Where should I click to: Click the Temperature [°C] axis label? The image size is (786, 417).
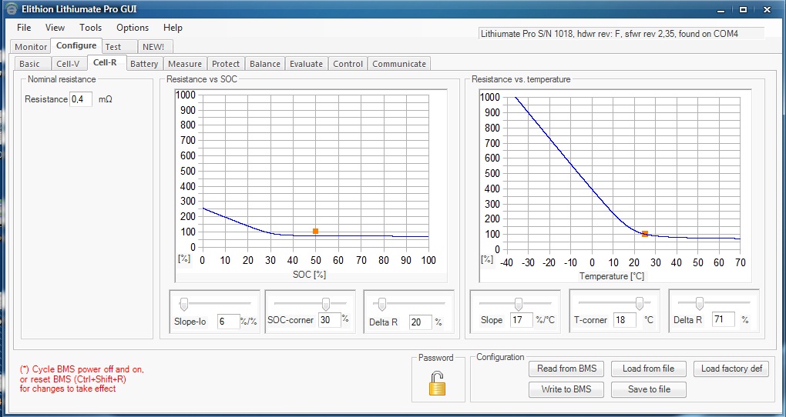pos(612,276)
